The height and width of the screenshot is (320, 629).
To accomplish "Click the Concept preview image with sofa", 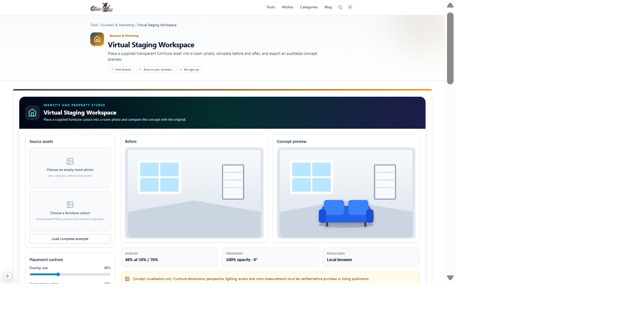I will click(346, 193).
